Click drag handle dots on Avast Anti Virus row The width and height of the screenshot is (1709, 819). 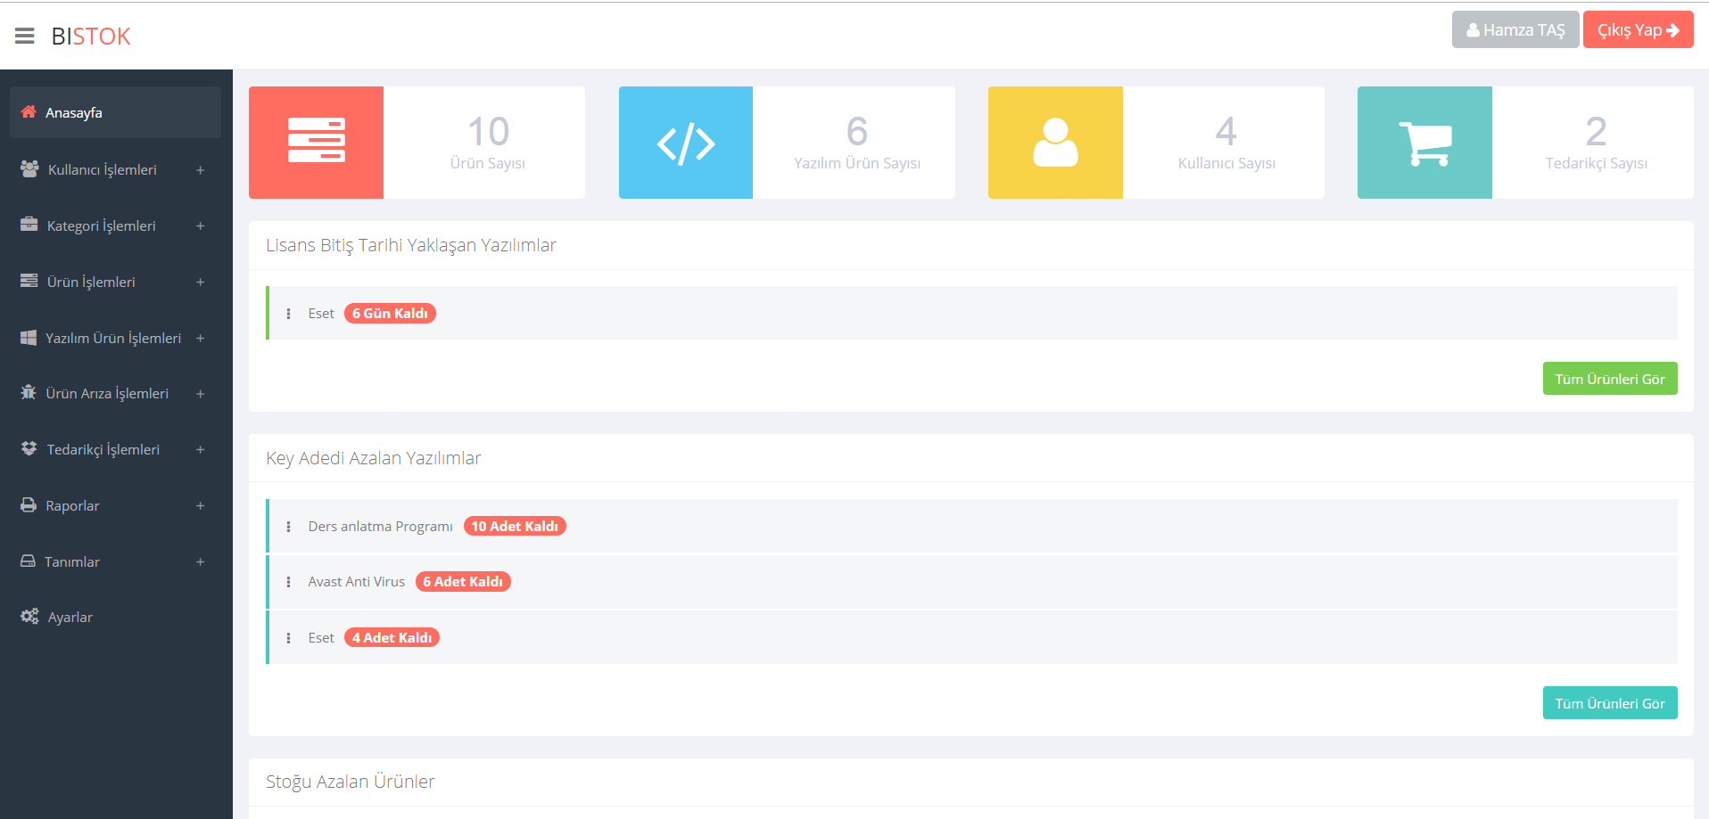pyautogui.click(x=288, y=582)
